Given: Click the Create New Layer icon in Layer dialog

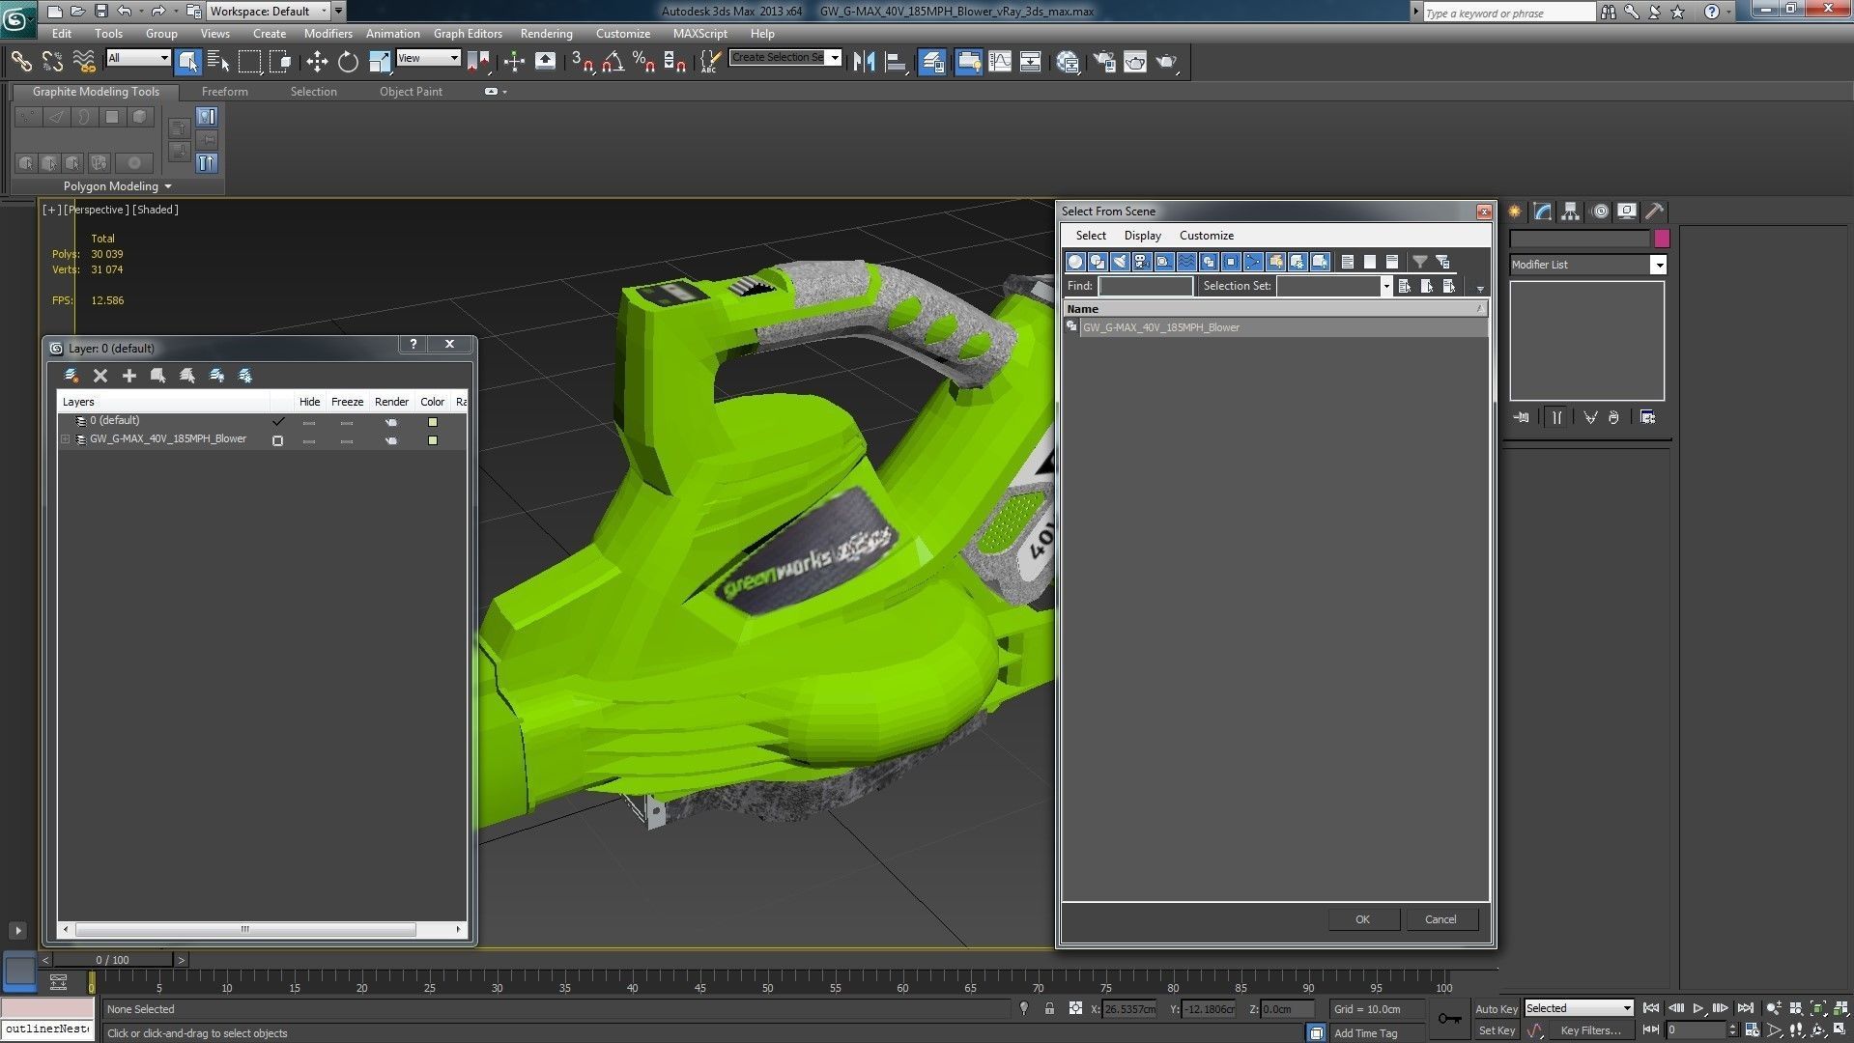Looking at the screenshot, I should [71, 376].
